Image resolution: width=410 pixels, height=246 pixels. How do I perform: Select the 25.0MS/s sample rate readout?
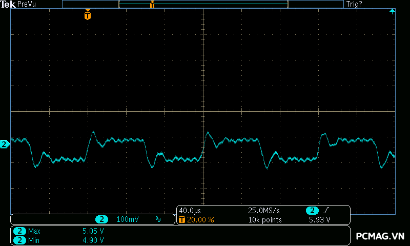coord(263,211)
